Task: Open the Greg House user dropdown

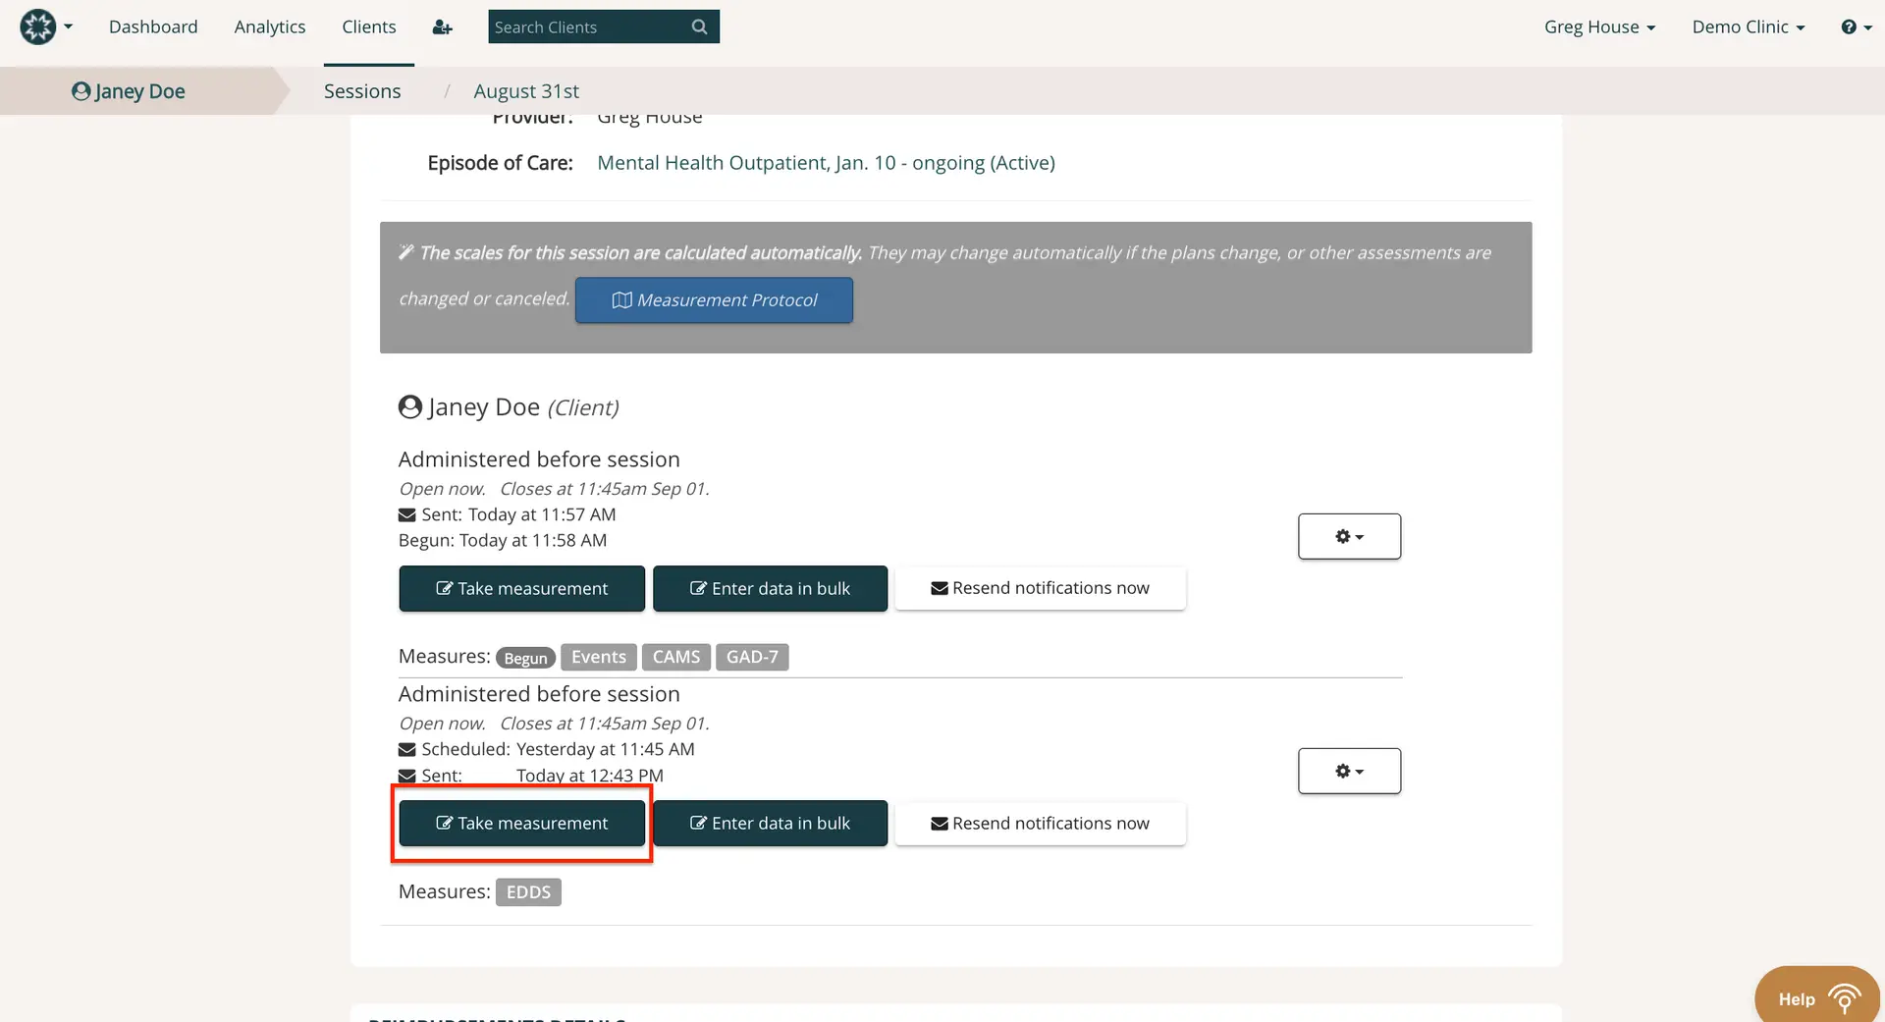Action: [1598, 27]
